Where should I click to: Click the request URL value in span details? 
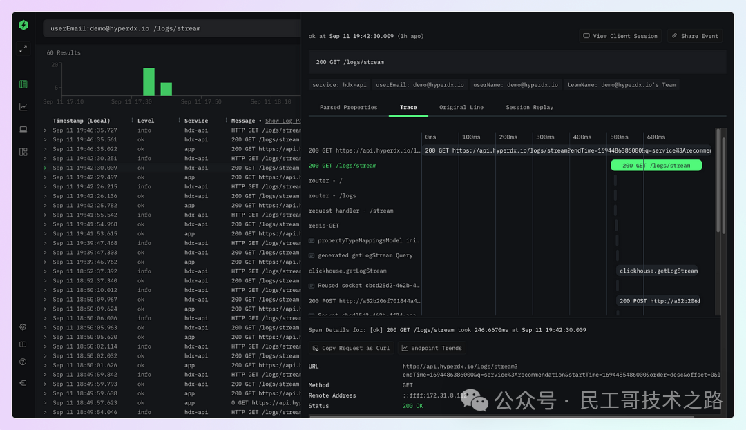(561, 371)
